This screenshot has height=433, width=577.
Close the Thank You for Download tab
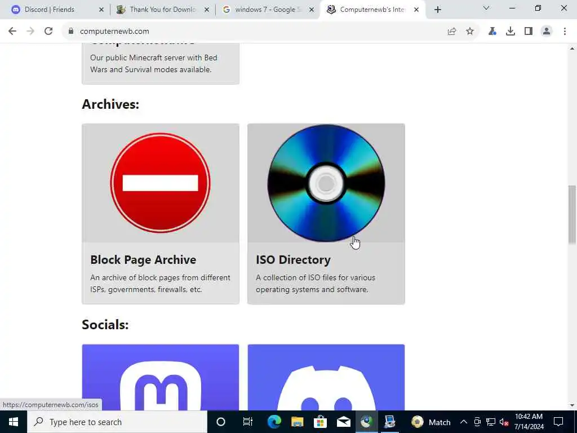click(207, 10)
